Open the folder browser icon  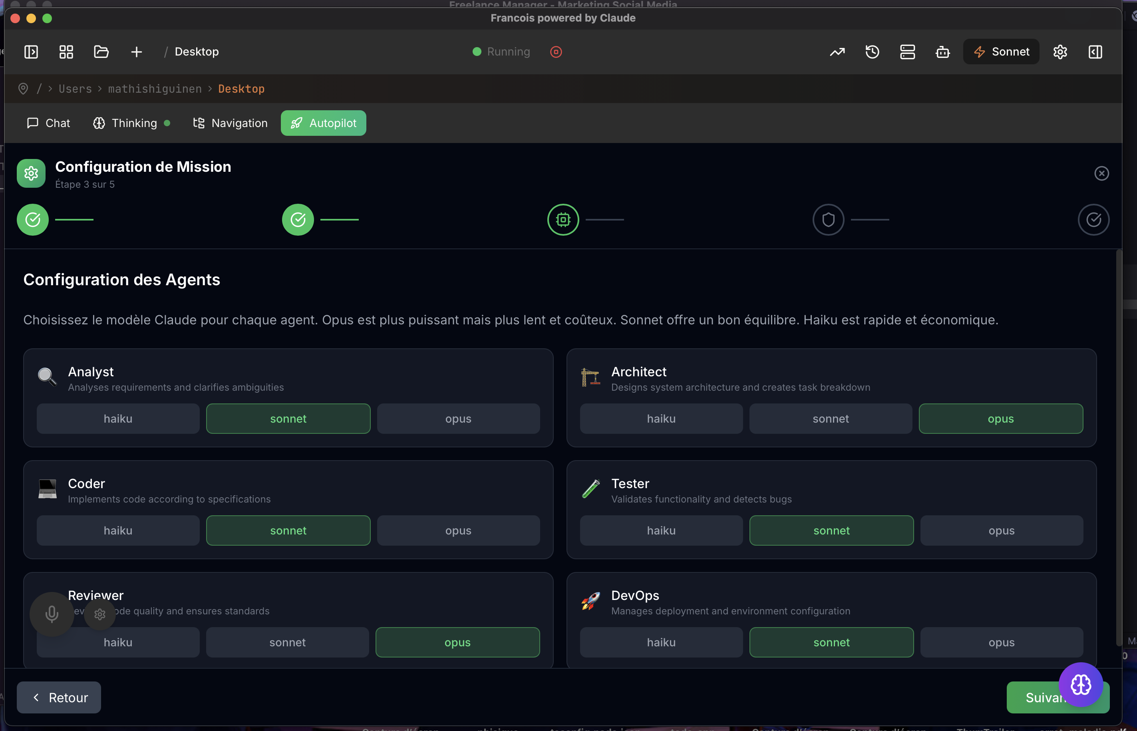point(101,52)
